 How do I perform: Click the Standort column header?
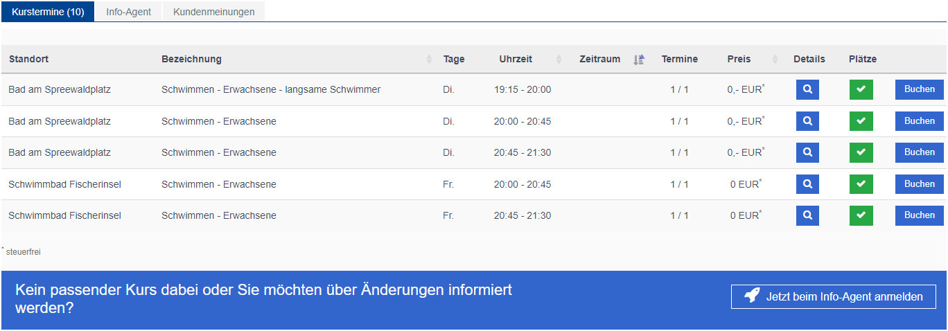click(28, 60)
